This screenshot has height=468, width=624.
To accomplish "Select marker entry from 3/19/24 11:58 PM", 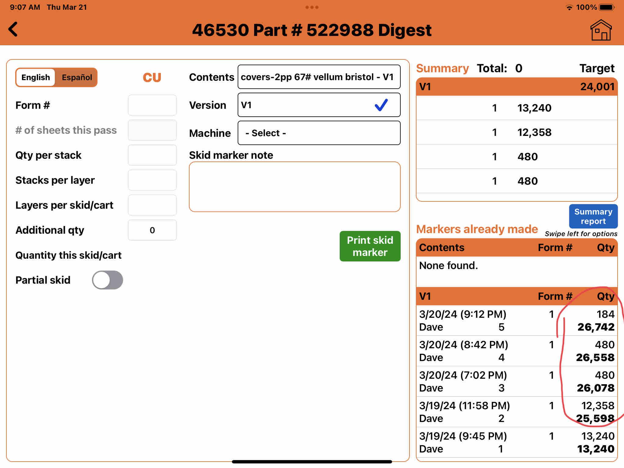I will [x=516, y=412].
